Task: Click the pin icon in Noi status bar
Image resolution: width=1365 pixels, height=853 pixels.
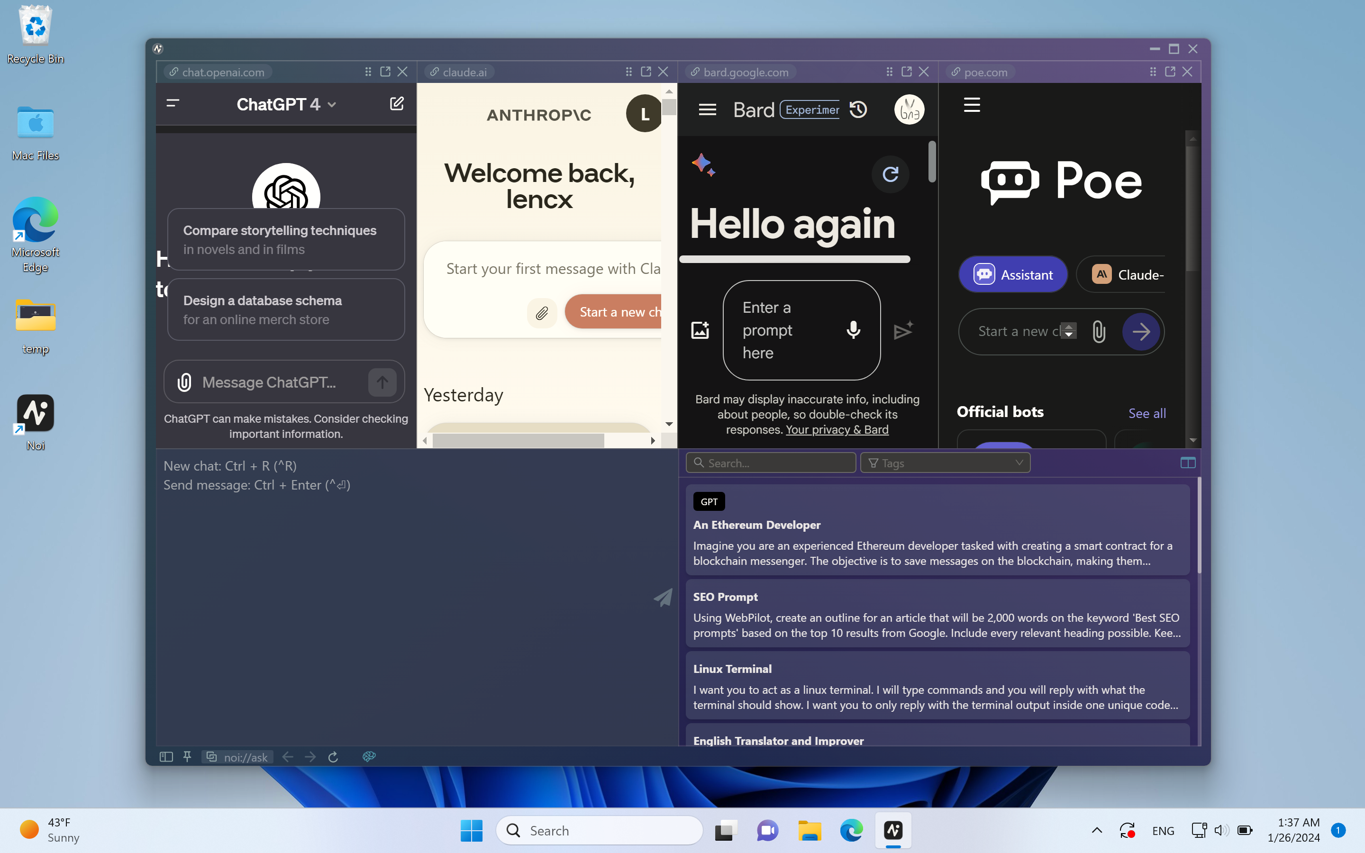Action: click(187, 756)
